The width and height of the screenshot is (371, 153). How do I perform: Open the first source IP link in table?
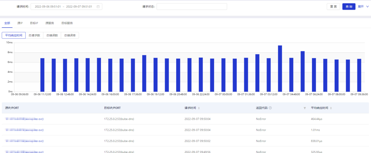point(24,119)
